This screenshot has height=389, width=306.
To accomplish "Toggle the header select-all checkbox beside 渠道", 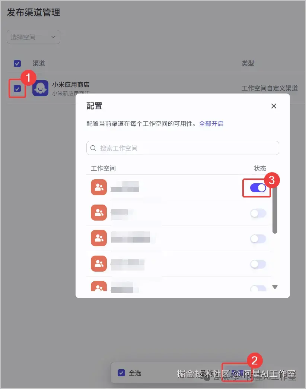I will (17, 63).
